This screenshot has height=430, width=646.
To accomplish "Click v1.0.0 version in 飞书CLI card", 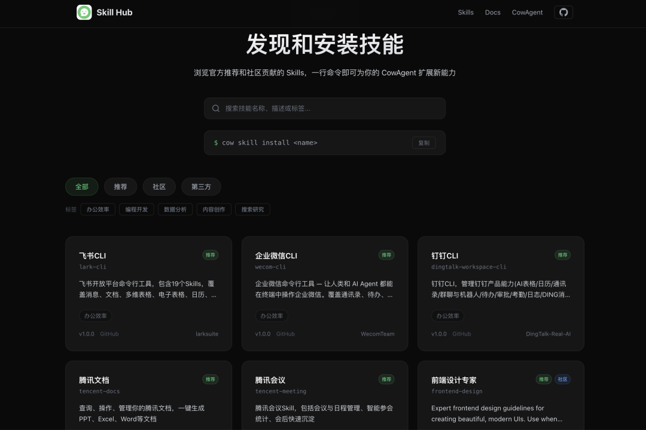I will point(87,334).
